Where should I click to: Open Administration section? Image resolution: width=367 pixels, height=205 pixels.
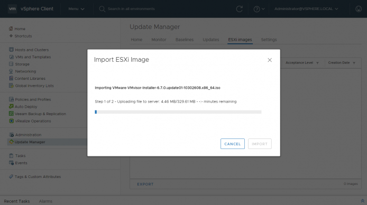point(29,135)
